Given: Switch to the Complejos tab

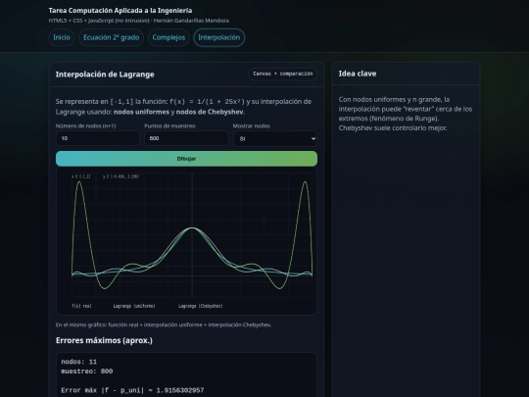Looking at the screenshot, I should point(168,37).
